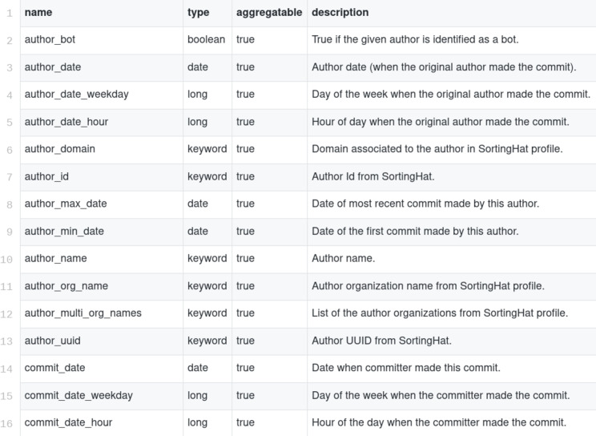Click the 'aggregatable' column header
This screenshot has height=436, width=596.
269,13
